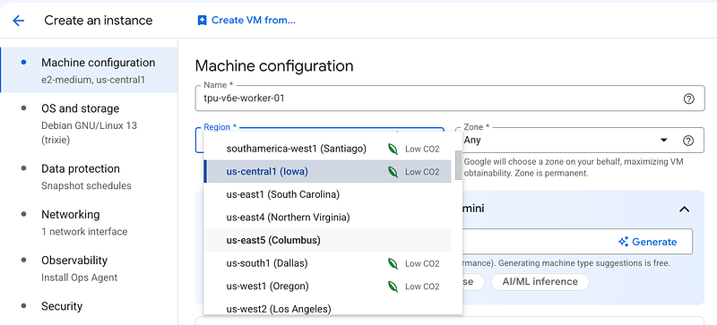Click the Low CO2 leaf beside us-south1 Dallas

point(393,263)
